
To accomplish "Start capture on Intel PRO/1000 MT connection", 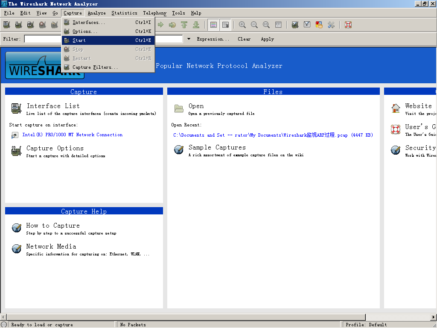I will [x=72, y=135].
